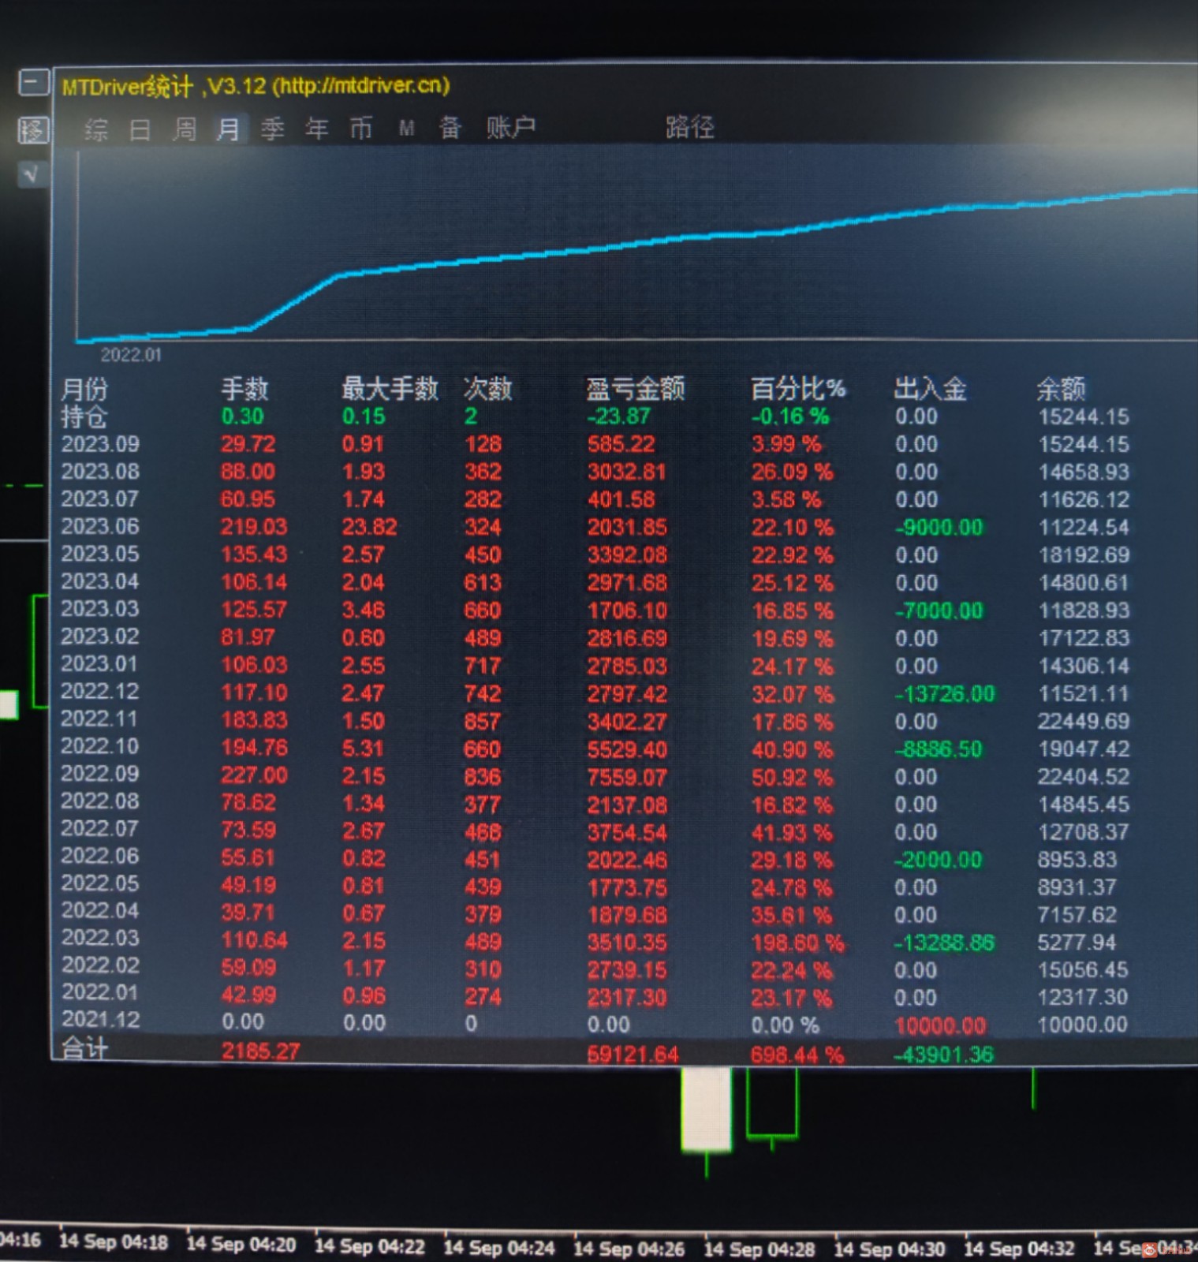Select the 2023.06 month row

595,527
